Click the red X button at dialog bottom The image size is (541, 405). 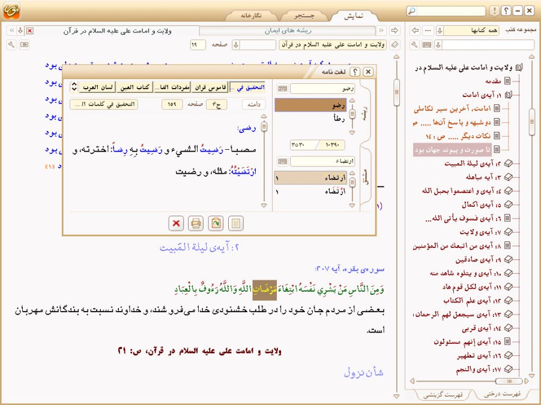176,223
